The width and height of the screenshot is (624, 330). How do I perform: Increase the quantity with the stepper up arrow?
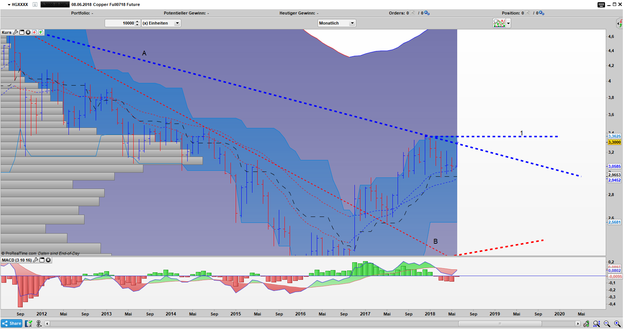pos(137,22)
